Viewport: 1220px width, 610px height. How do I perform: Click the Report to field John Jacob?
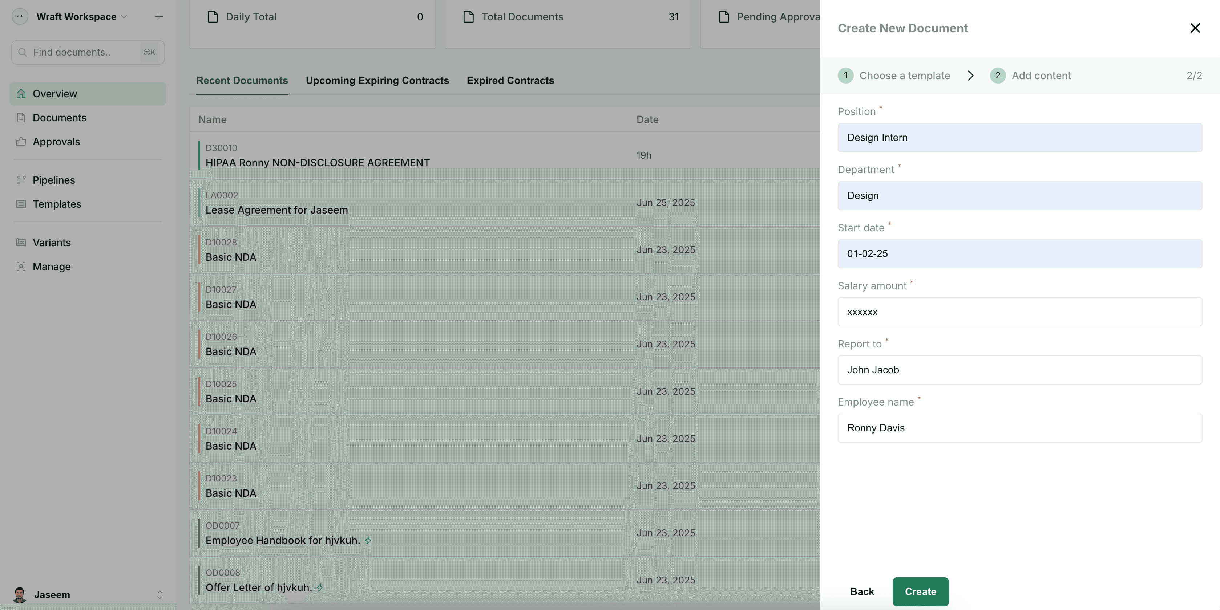[x=1020, y=370]
